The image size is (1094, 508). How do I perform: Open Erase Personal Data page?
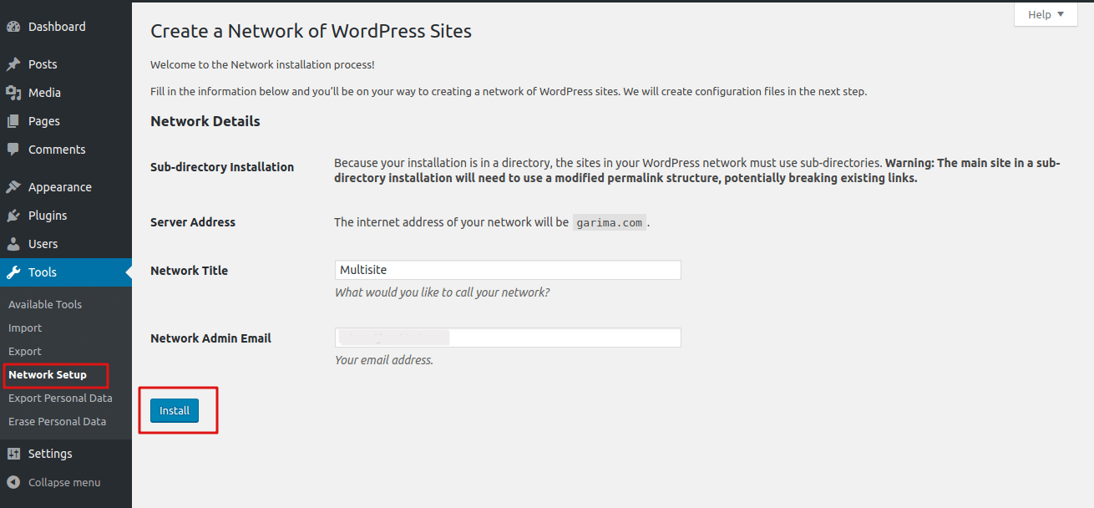pos(57,421)
